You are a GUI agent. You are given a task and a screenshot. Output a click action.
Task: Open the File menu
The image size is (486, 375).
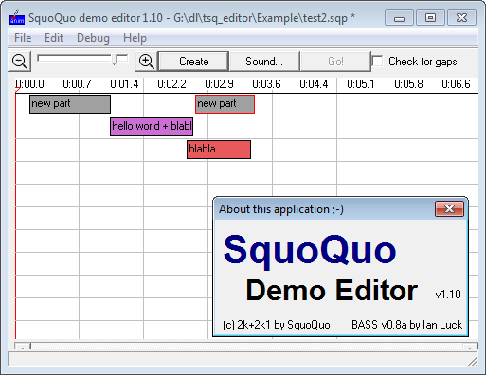point(23,38)
